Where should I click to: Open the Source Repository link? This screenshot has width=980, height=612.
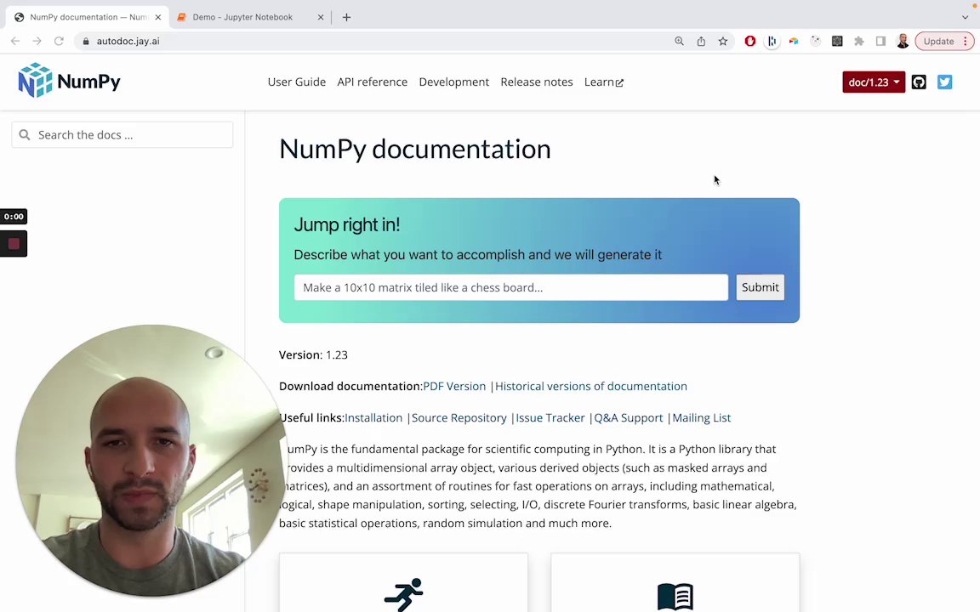click(459, 418)
